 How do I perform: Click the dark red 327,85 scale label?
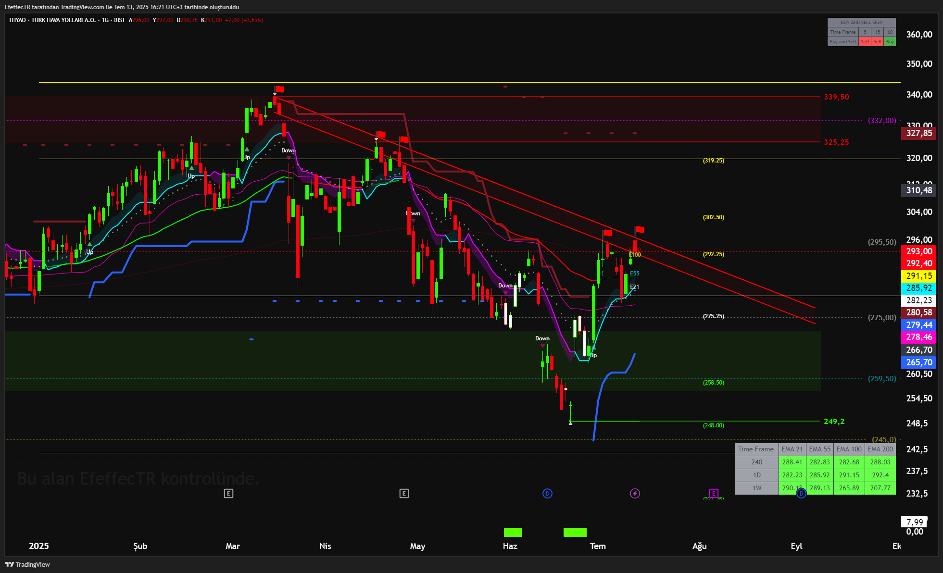(918, 133)
